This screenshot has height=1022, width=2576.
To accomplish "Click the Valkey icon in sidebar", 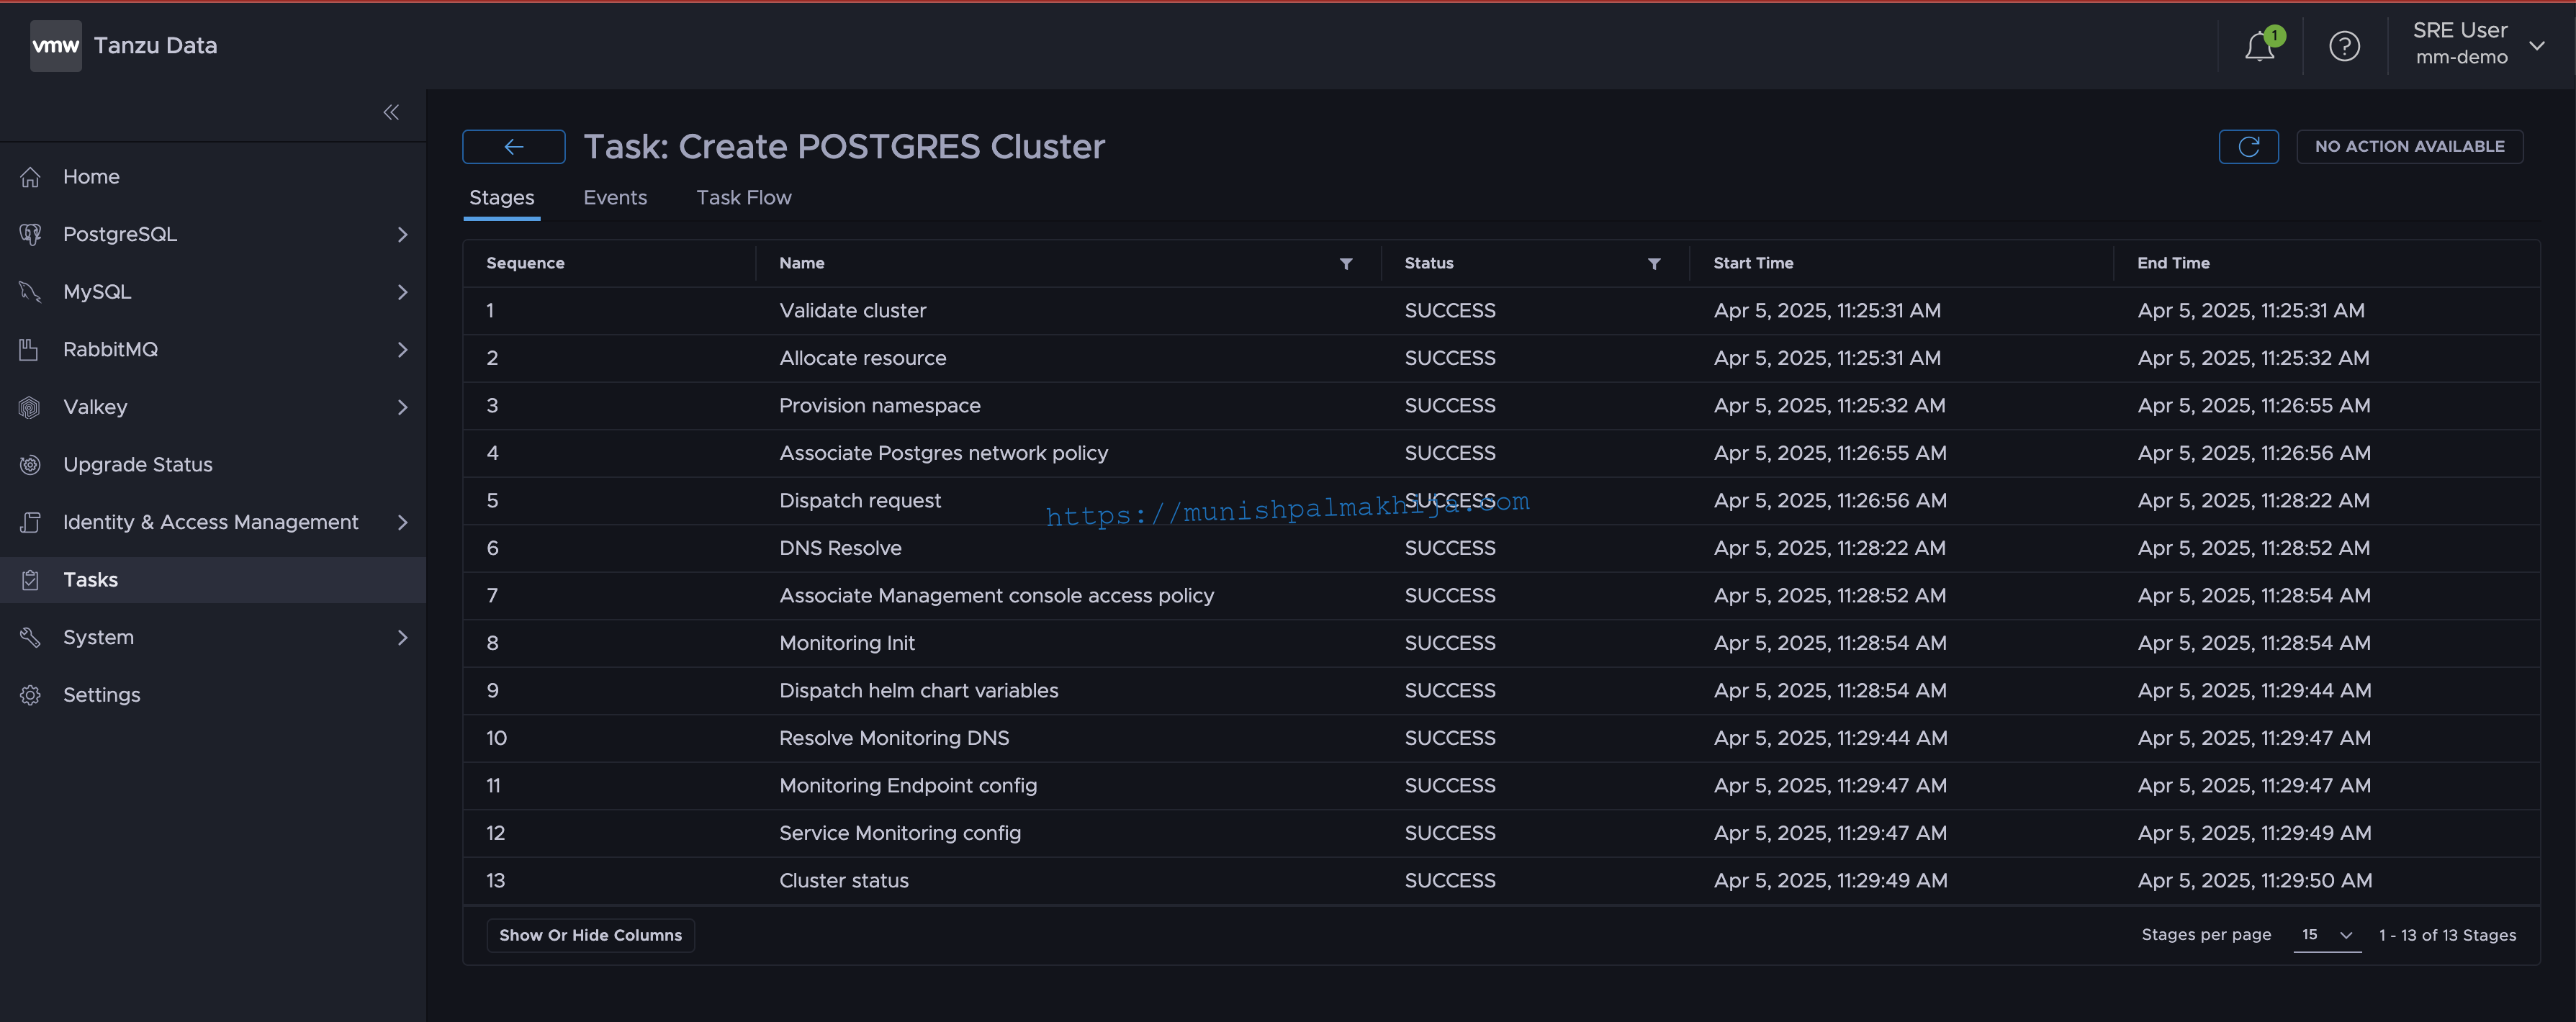I will [30, 407].
